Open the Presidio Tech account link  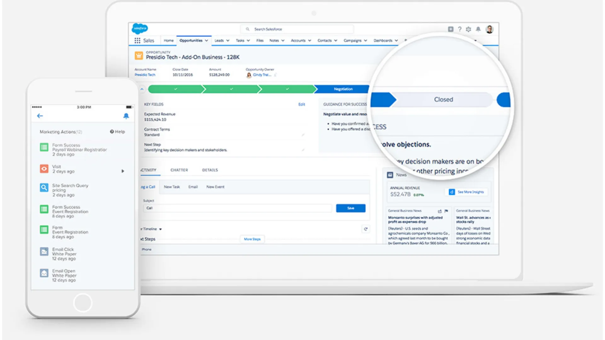[145, 75]
